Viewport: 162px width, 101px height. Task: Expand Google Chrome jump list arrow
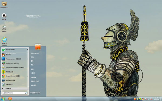[x=27, y=76]
